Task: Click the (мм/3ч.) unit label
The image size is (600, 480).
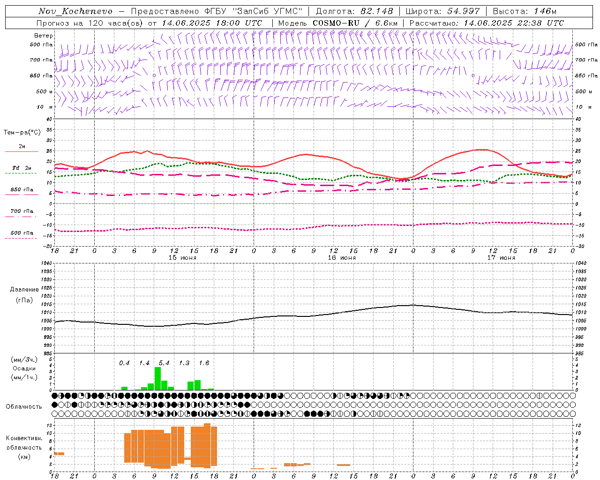Action: click(24, 360)
